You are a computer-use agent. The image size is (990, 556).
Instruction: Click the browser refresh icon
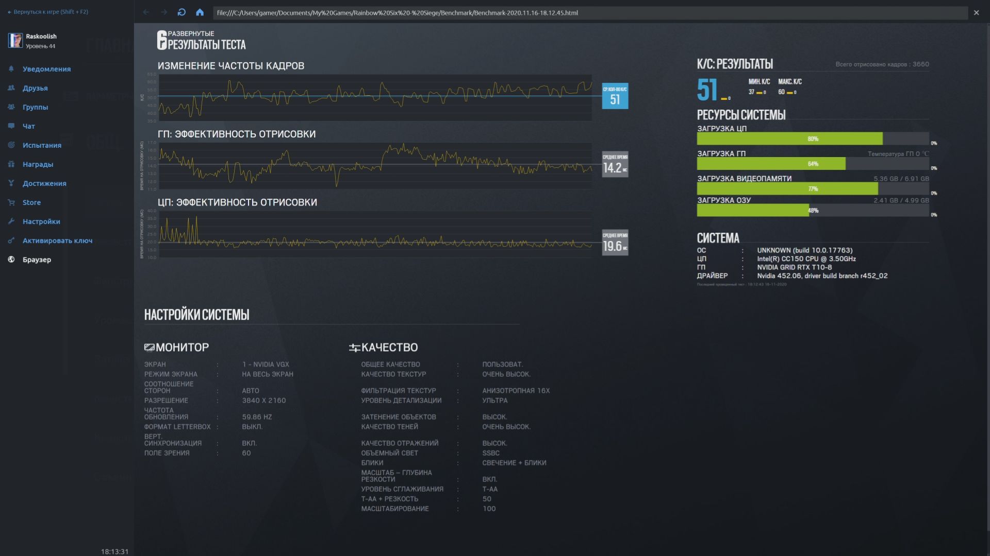(181, 12)
